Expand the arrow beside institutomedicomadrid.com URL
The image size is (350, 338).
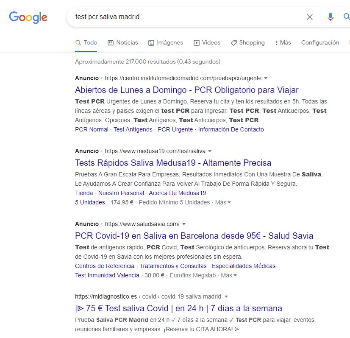coord(266,78)
